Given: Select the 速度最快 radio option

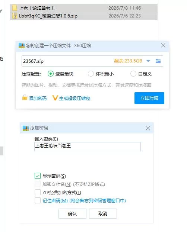Looking at the screenshot, I should point(51,74).
